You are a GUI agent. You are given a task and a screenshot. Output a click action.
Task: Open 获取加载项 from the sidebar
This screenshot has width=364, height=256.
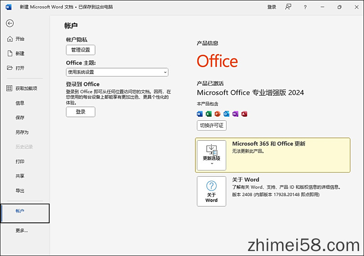(x=26, y=89)
